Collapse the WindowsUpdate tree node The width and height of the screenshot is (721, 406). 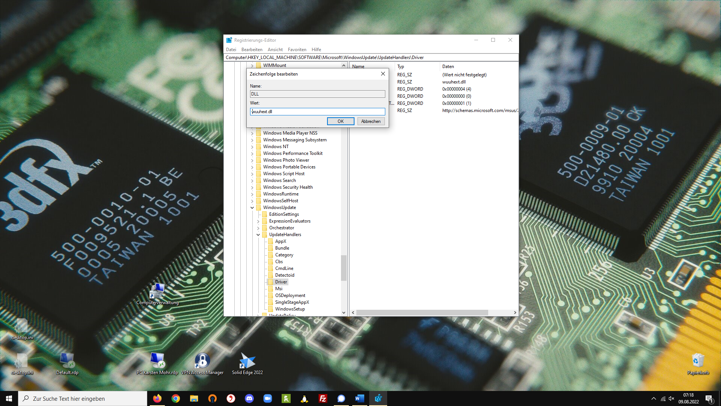click(252, 208)
